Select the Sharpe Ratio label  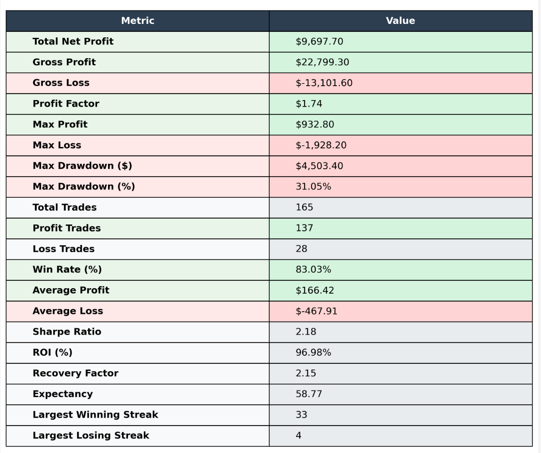click(x=67, y=332)
